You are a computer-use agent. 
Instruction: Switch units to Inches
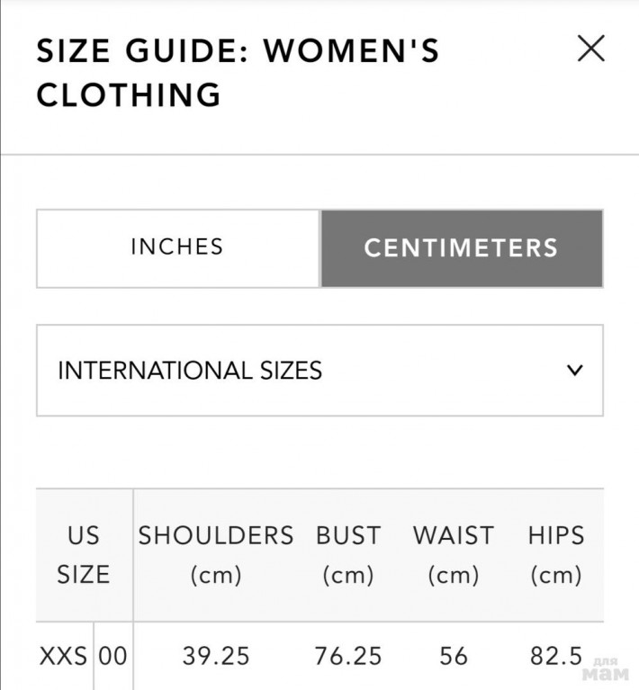[x=177, y=247]
